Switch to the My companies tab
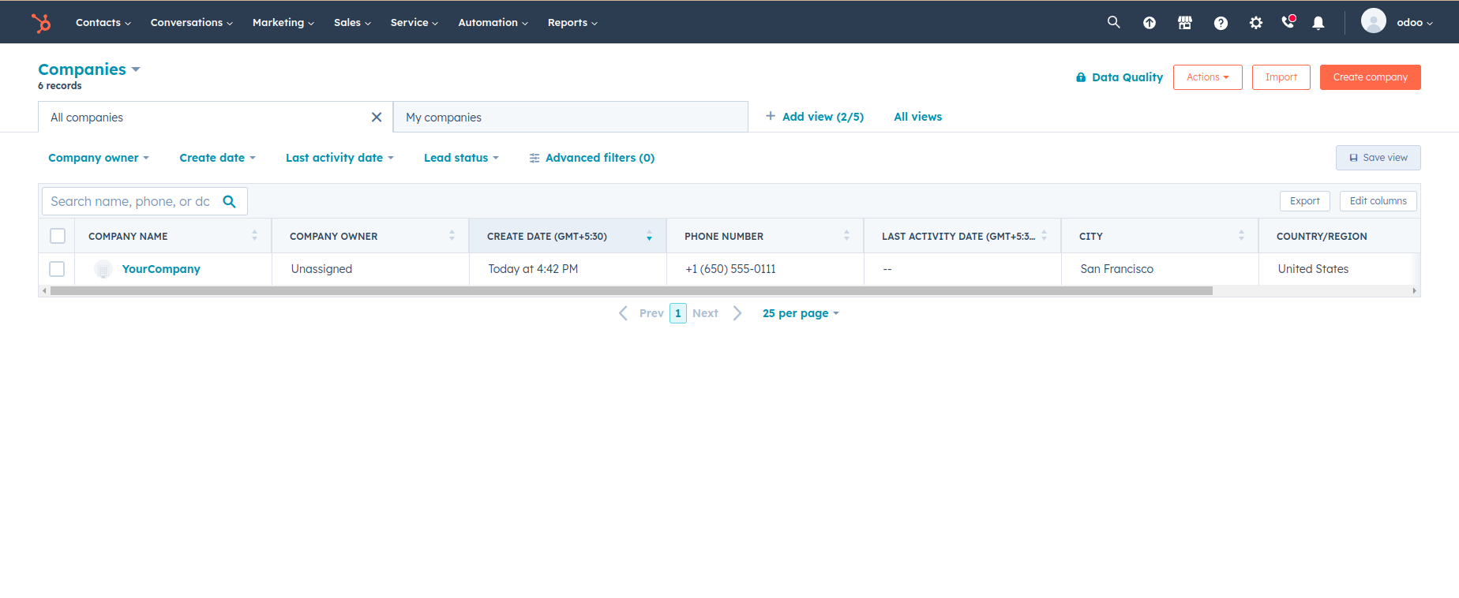 571,117
